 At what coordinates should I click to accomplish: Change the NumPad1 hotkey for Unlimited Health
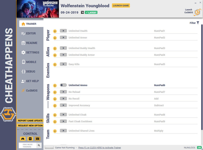(x=159, y=31)
